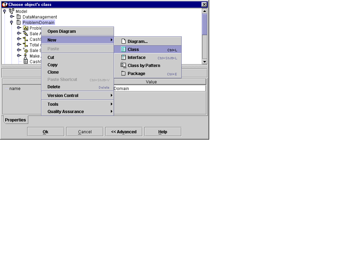The image size is (357, 268).
Task: Expand the DataManagement tree node
Action: click(12, 17)
